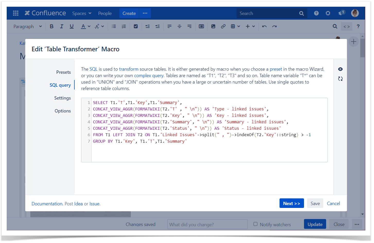
Task: Select the Settings tab in the macro dialog
Action: 63,98
